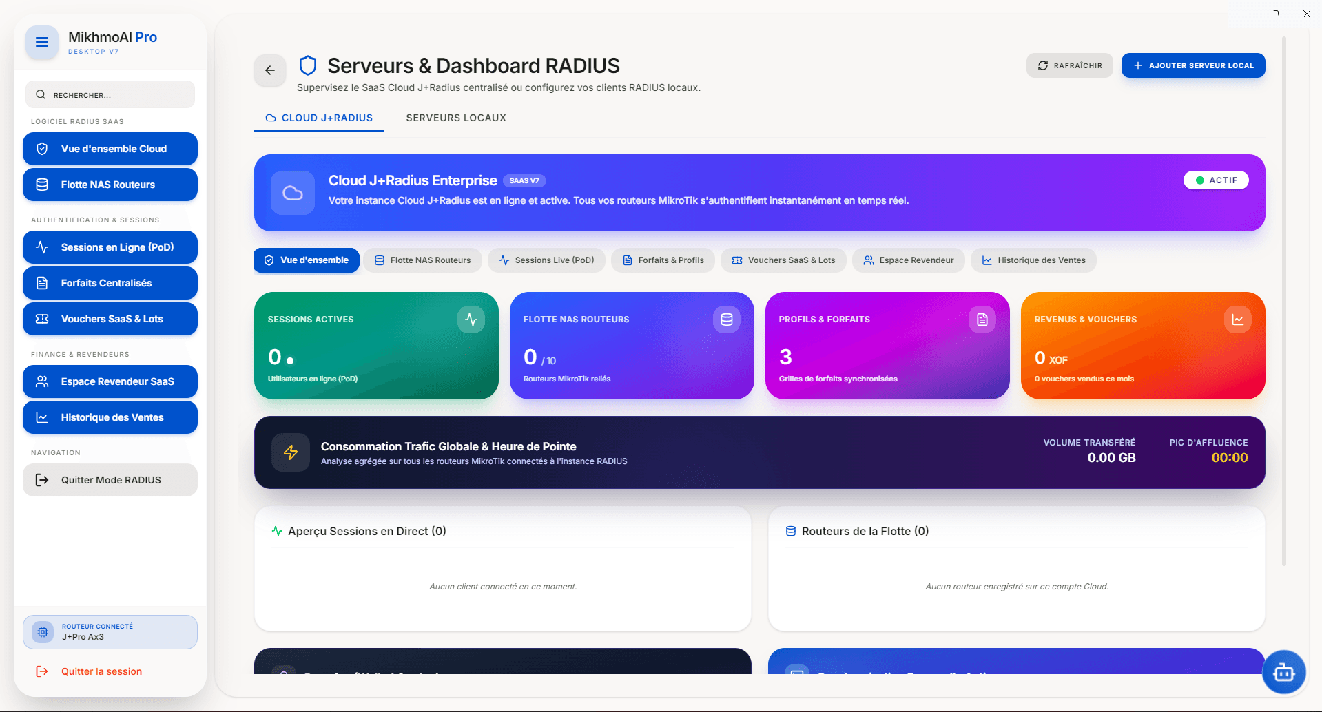Select the Flotte NAS Routeurs pill tab
This screenshot has height=712, width=1322.
pyautogui.click(x=423, y=260)
